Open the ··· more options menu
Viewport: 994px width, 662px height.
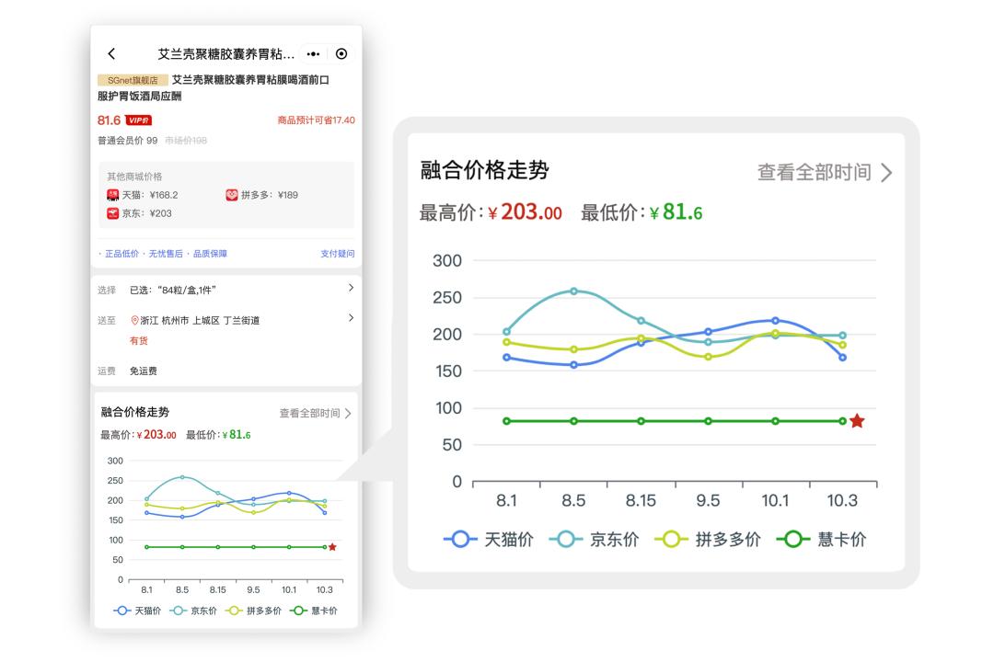pyautogui.click(x=313, y=53)
